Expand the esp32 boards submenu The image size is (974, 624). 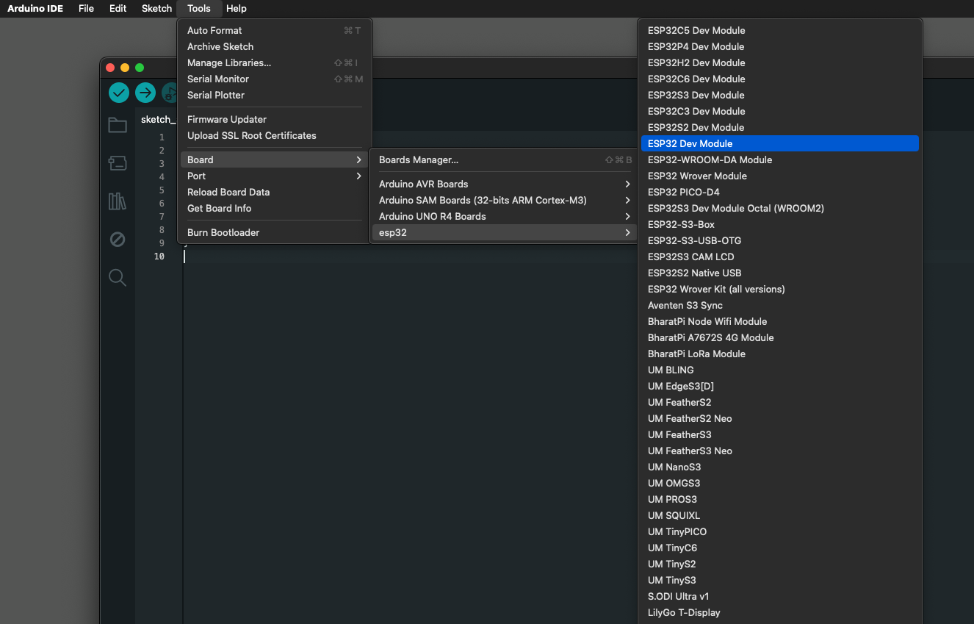[505, 232]
